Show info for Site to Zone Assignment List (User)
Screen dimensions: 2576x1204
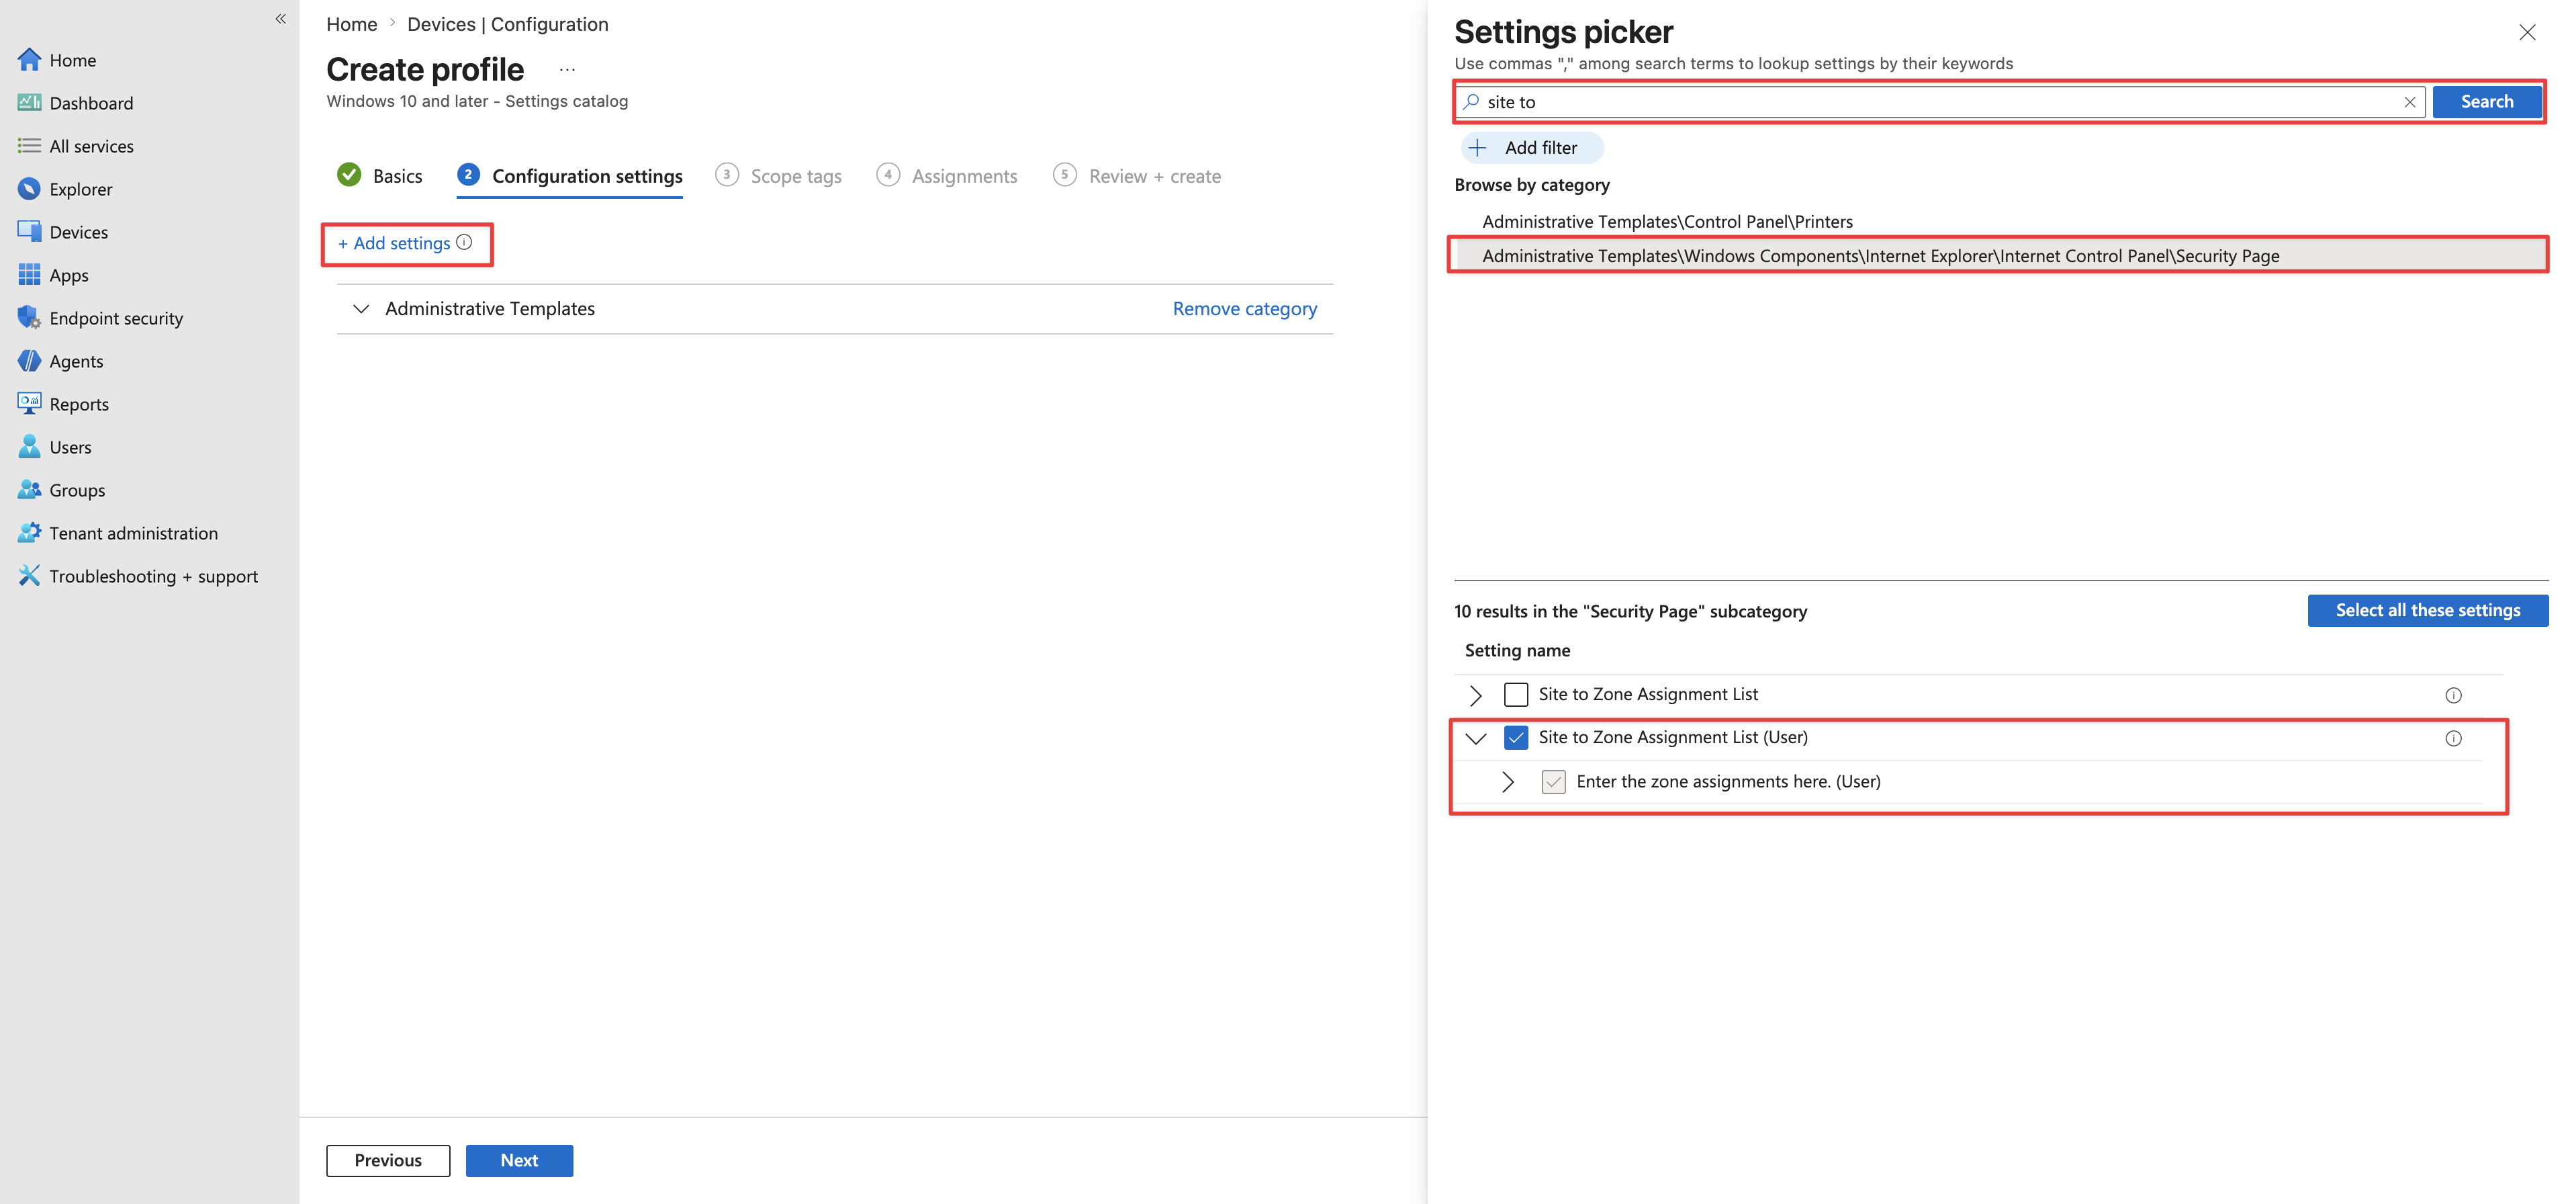pyautogui.click(x=2453, y=738)
